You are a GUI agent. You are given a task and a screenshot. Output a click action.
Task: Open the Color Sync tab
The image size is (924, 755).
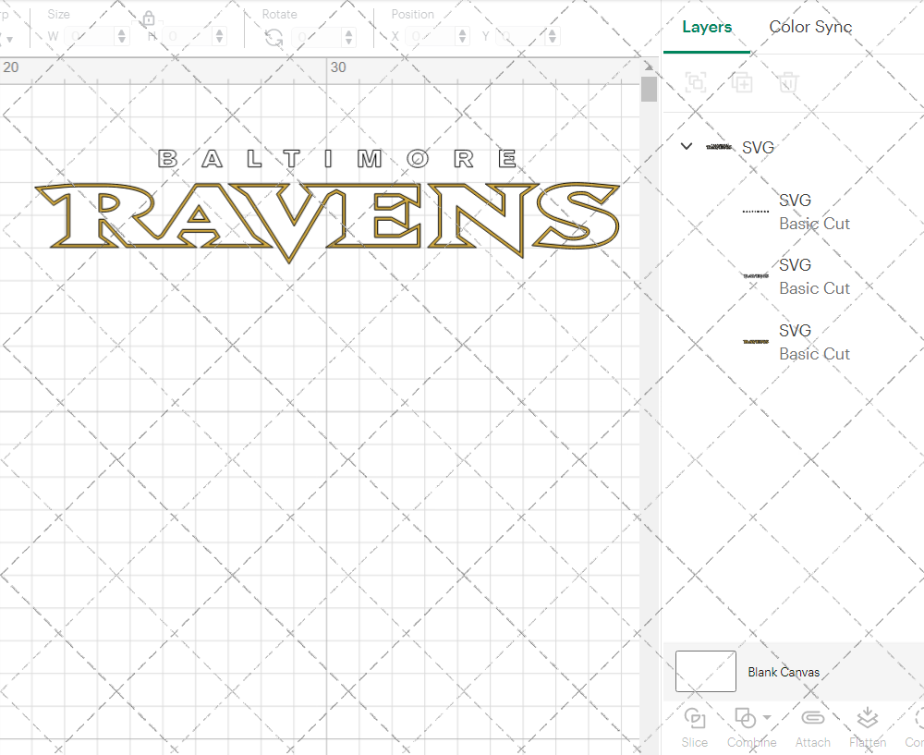click(810, 27)
